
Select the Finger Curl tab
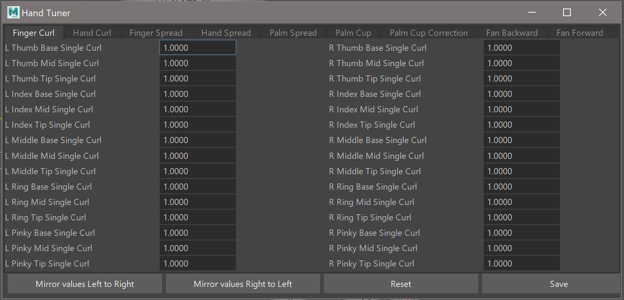[x=34, y=33]
